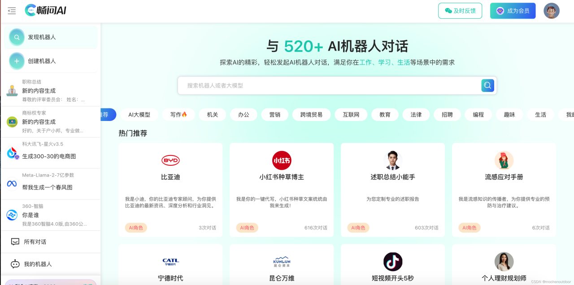
Task: Click the WeChat icon in 及时反馈
Action: [x=448, y=11]
